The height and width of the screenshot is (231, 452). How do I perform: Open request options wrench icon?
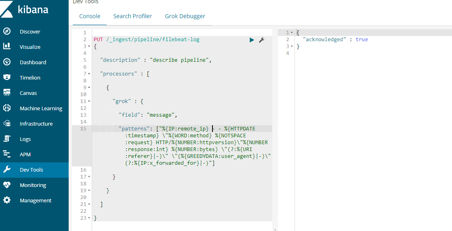[261, 40]
